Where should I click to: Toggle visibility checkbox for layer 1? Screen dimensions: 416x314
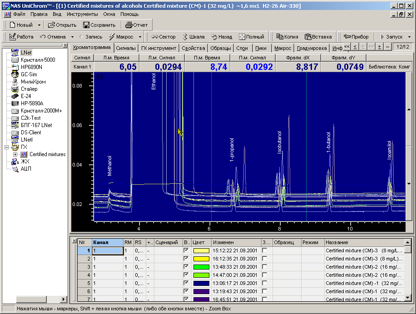pos(186,250)
